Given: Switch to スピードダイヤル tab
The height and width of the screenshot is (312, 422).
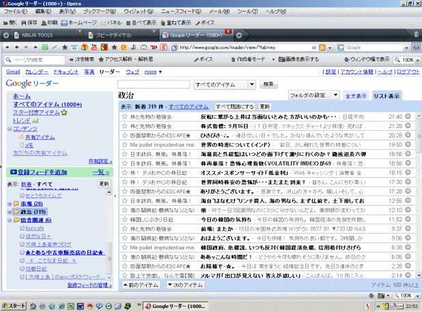Looking at the screenshot, I should click(122, 35).
